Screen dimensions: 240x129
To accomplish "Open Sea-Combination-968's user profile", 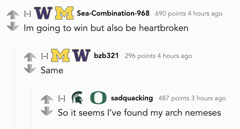I will [x=113, y=13].
